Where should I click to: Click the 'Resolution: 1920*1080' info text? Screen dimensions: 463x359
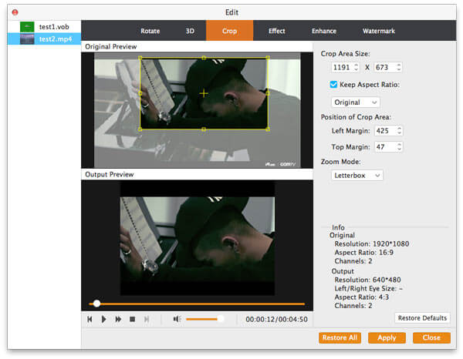click(x=371, y=243)
